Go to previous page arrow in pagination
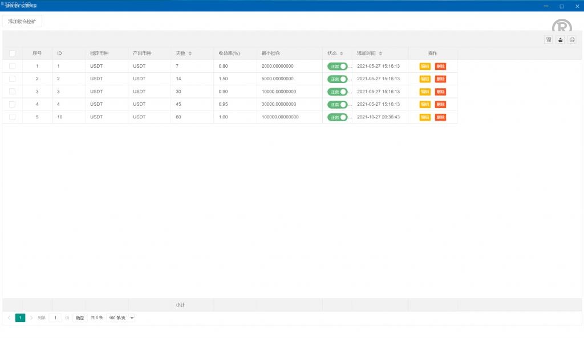This screenshot has height=338, width=584. point(9,318)
